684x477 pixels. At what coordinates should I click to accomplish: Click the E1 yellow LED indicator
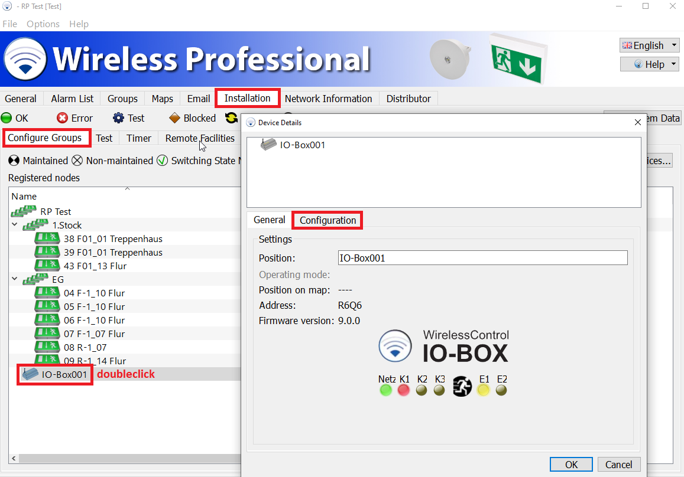coord(484,390)
